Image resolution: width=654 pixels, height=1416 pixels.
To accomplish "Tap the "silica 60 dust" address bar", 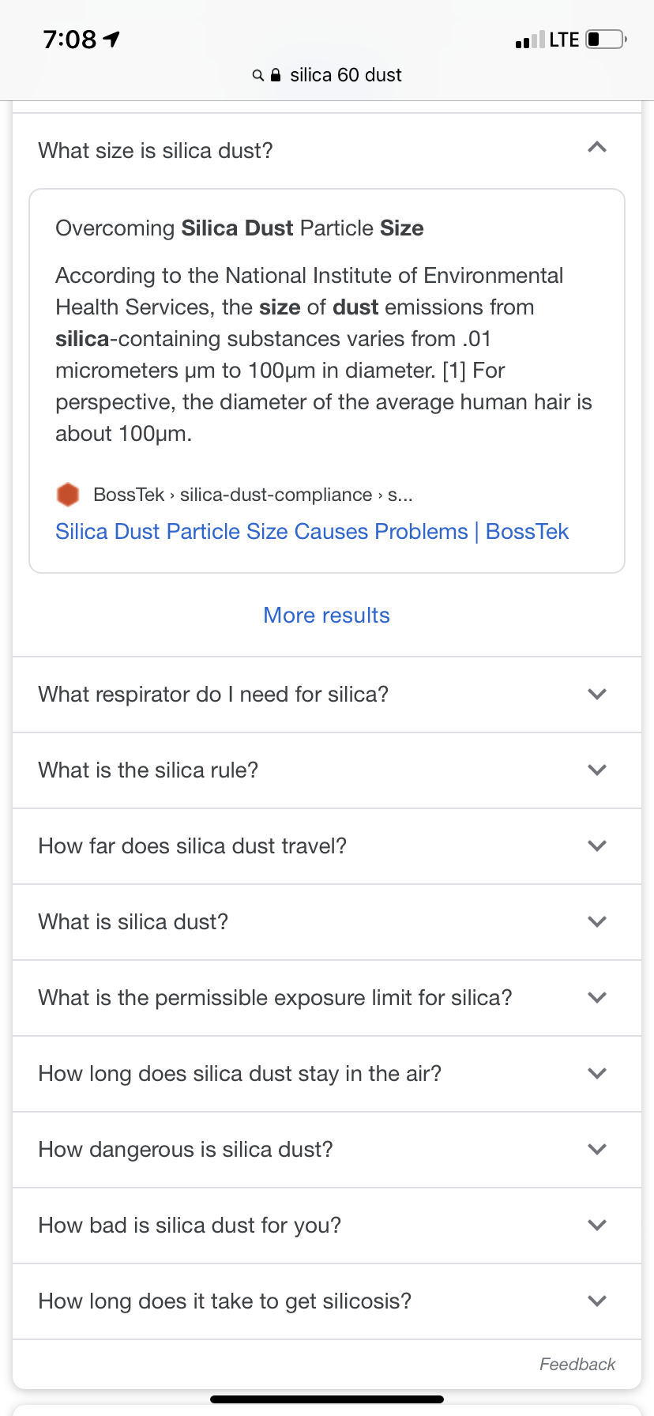I will (x=345, y=76).
